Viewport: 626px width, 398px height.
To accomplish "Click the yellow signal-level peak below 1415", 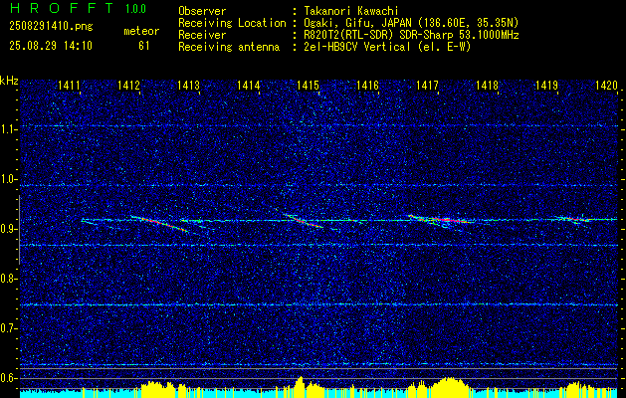I will (301, 387).
